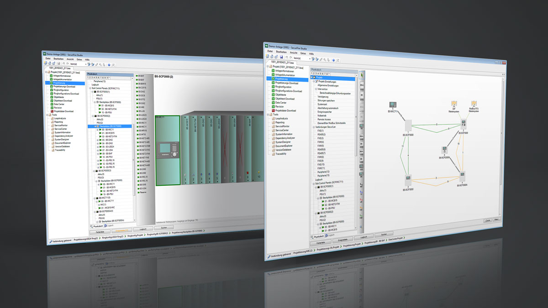The image size is (548, 308).
Task: Open Extras menu in right window
Action: pyautogui.click(x=303, y=53)
